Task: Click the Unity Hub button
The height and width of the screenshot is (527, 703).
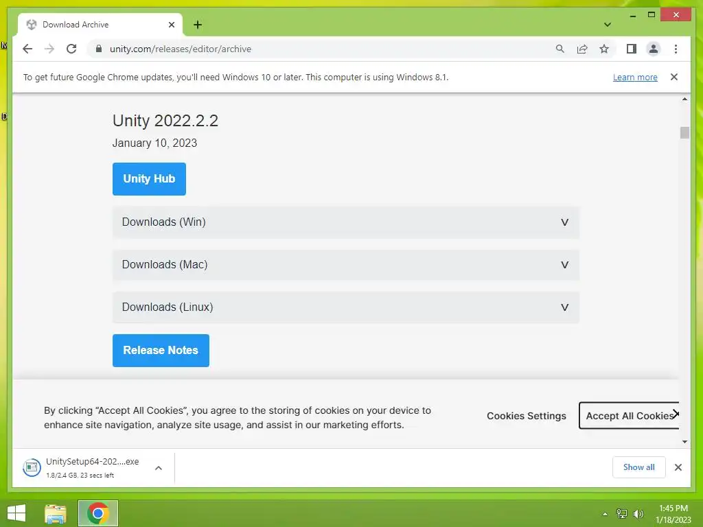Action: click(x=149, y=179)
